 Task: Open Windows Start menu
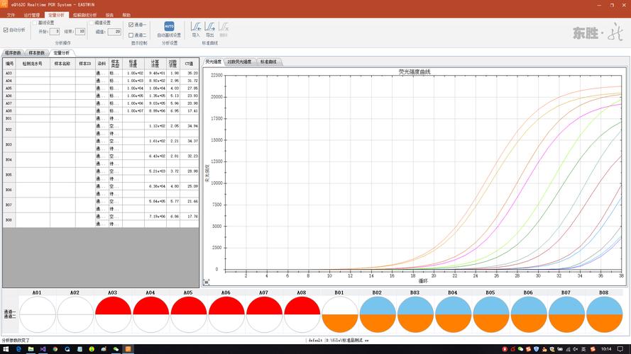click(6, 349)
